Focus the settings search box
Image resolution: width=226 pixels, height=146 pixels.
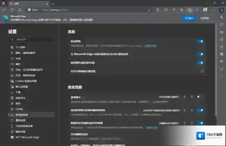tap(31, 40)
